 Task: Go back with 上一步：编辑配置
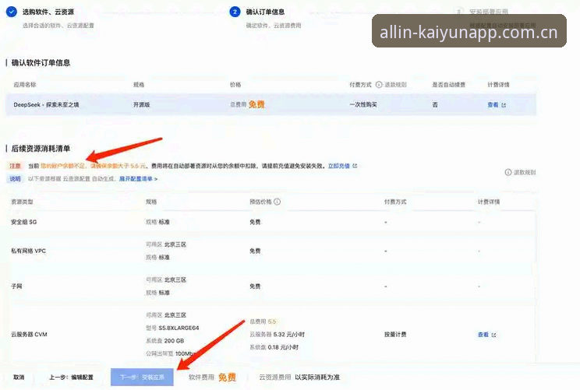(72, 377)
